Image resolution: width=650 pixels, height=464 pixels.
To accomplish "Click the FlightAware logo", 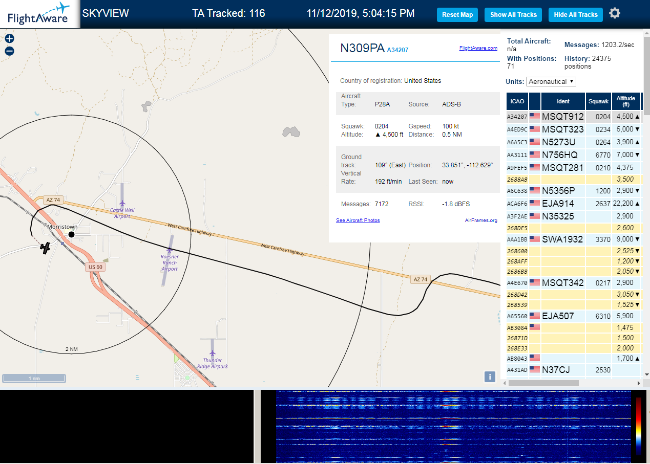I will pos(38,14).
